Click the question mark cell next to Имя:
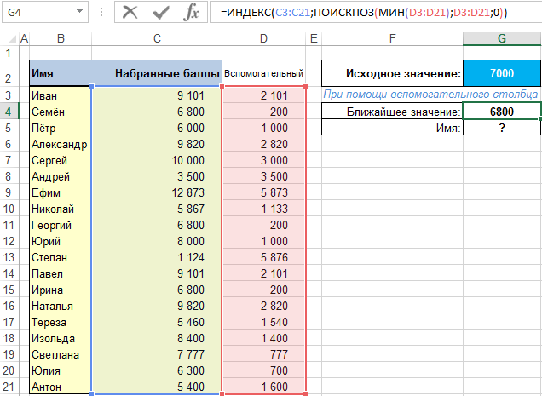The height and width of the screenshot is (396, 542). 502,128
